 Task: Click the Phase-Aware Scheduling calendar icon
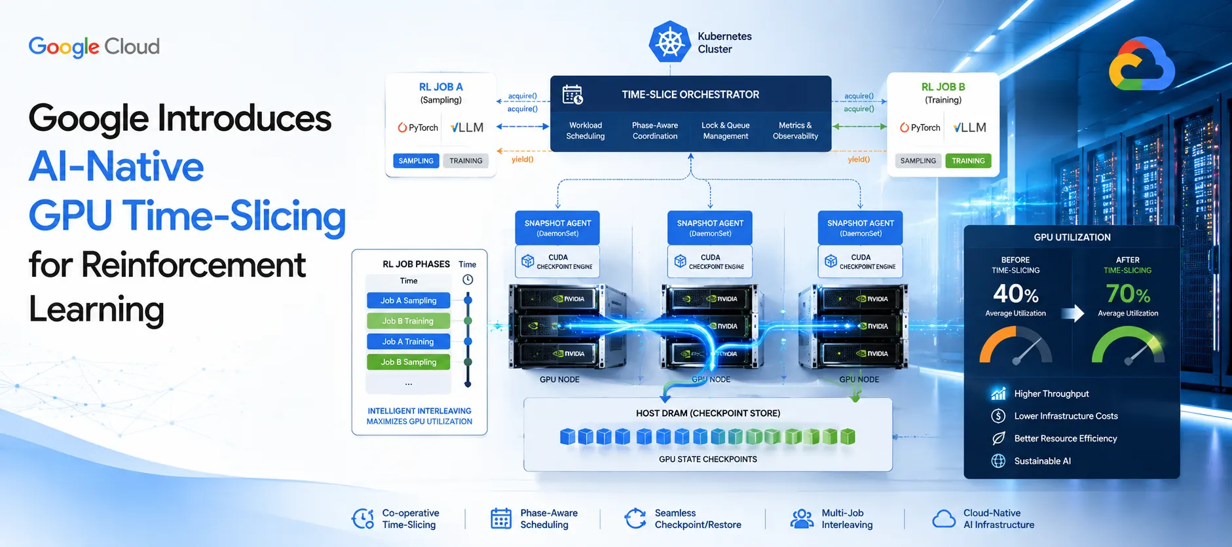point(501,518)
